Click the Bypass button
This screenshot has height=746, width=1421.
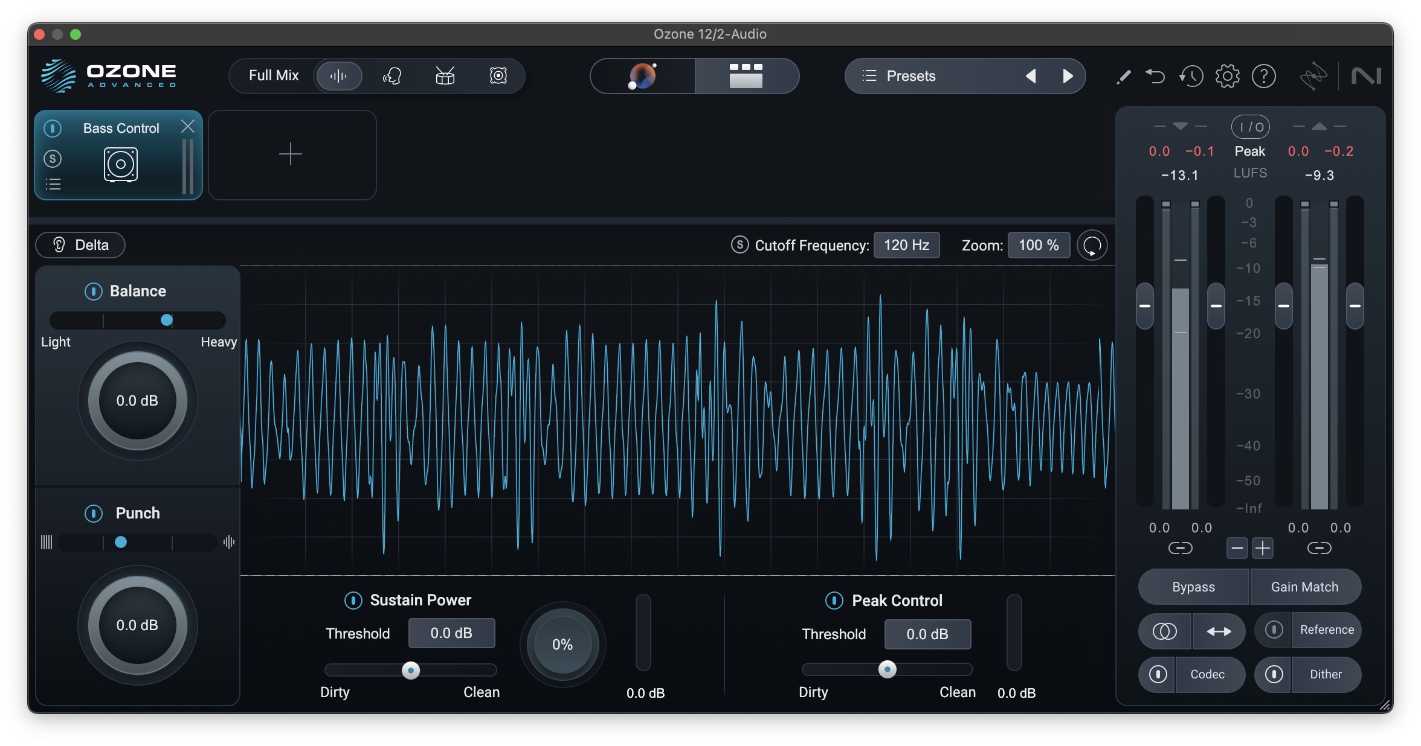pyautogui.click(x=1193, y=587)
